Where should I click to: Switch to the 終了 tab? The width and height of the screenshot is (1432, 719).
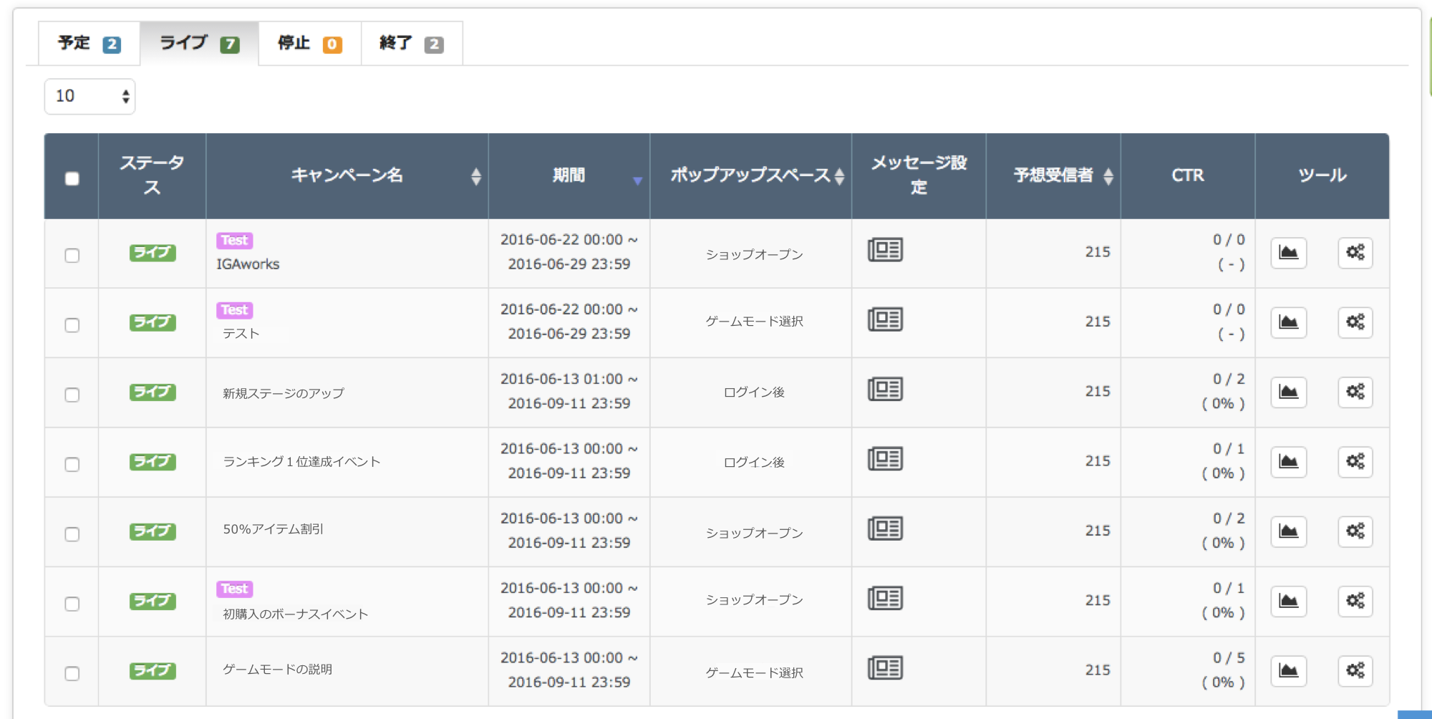pos(411,44)
